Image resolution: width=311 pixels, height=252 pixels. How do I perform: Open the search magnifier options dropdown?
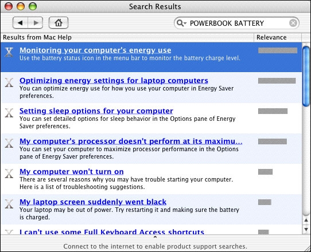[181, 23]
